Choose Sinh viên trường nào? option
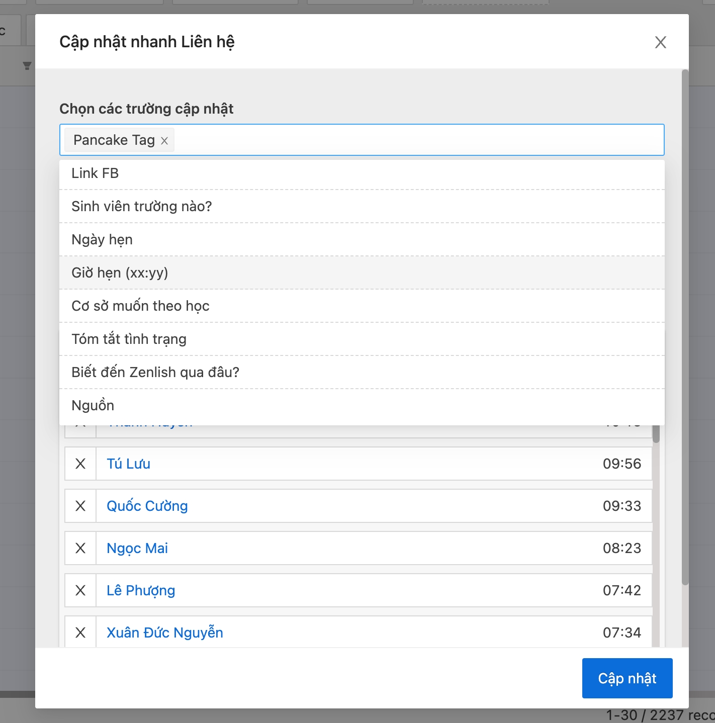Image resolution: width=715 pixels, height=723 pixels. pyautogui.click(x=142, y=207)
